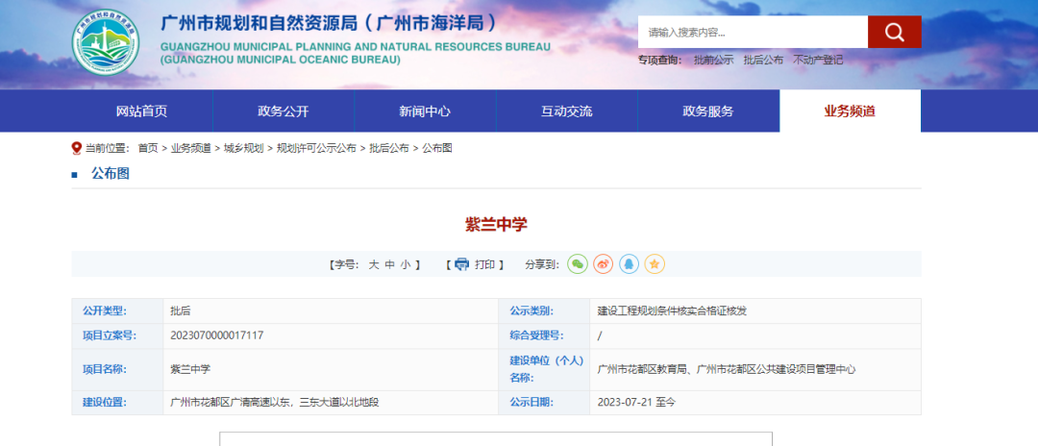Click the 紫兰中学 red page title

497,225
